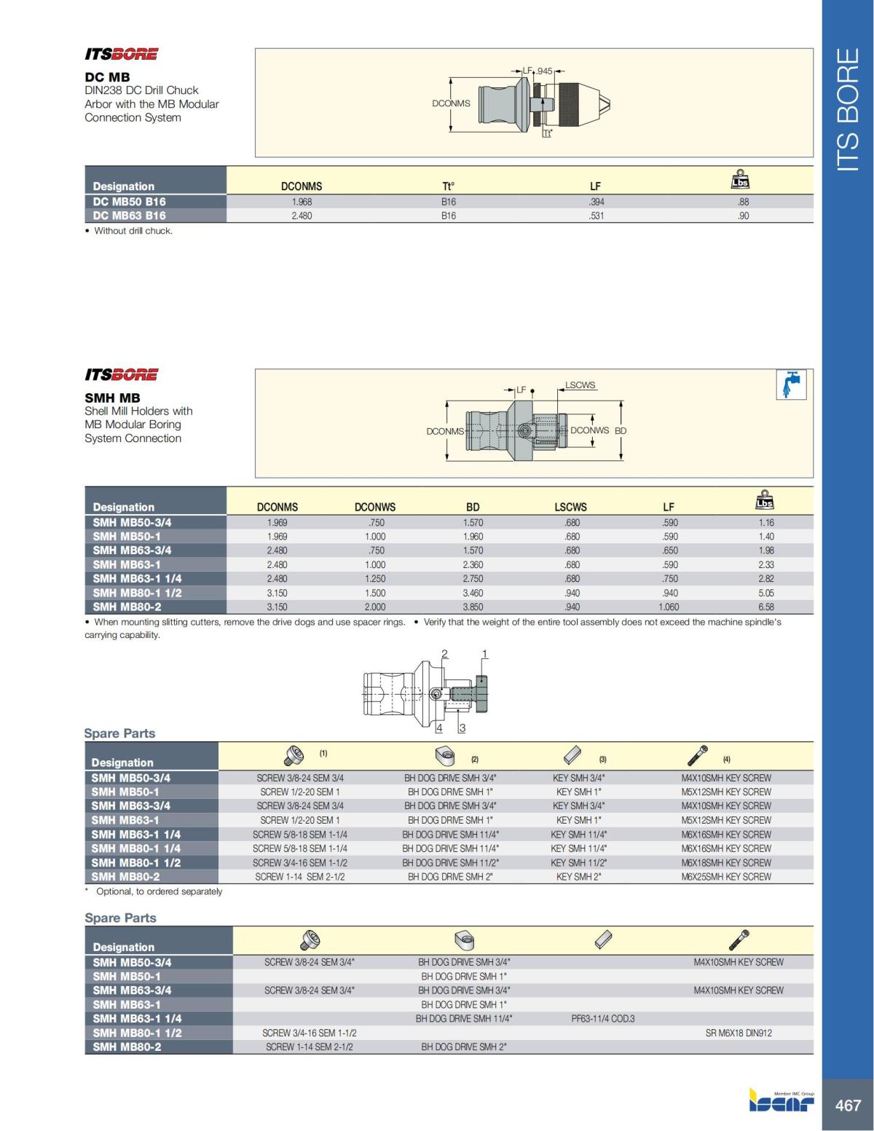Click the M6X18SMH KEY SCREW cell
874x1131 pixels.
click(726, 862)
